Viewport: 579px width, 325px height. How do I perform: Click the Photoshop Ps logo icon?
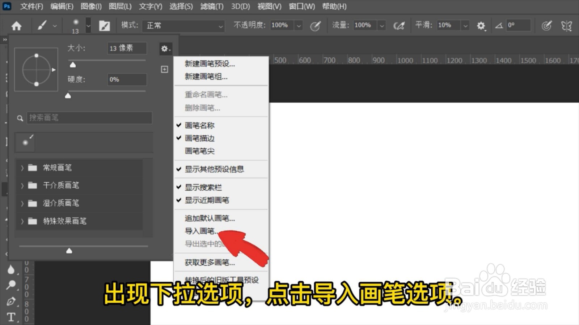pos(7,6)
